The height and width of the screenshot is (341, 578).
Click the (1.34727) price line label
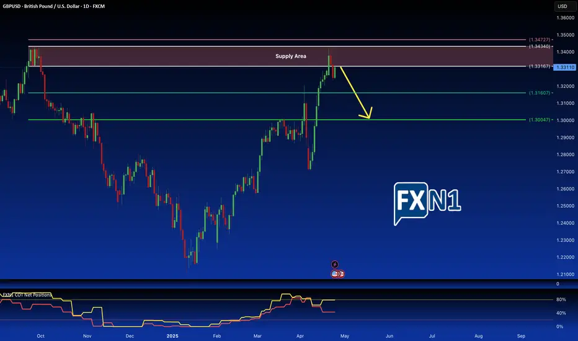[540, 40]
